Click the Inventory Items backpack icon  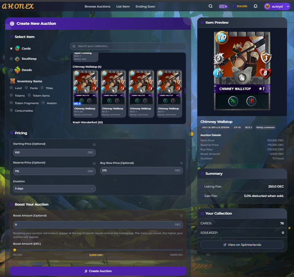[13, 81]
